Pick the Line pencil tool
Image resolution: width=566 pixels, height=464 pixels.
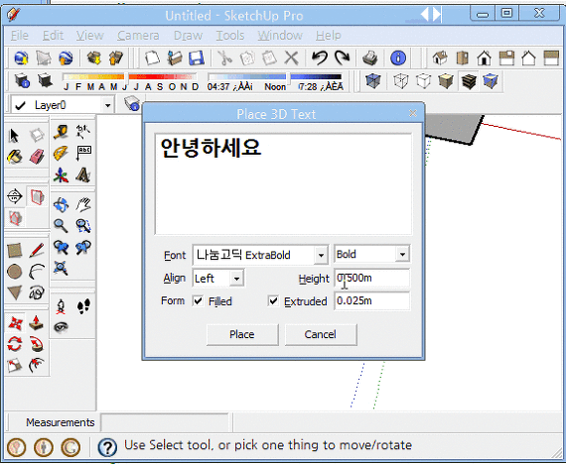coord(37,250)
